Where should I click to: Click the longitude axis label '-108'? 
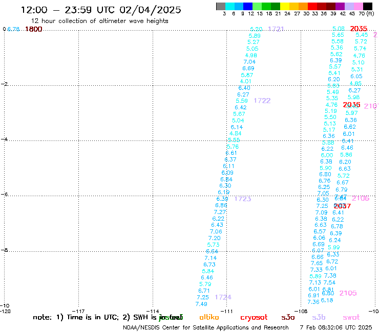pos(301,311)
